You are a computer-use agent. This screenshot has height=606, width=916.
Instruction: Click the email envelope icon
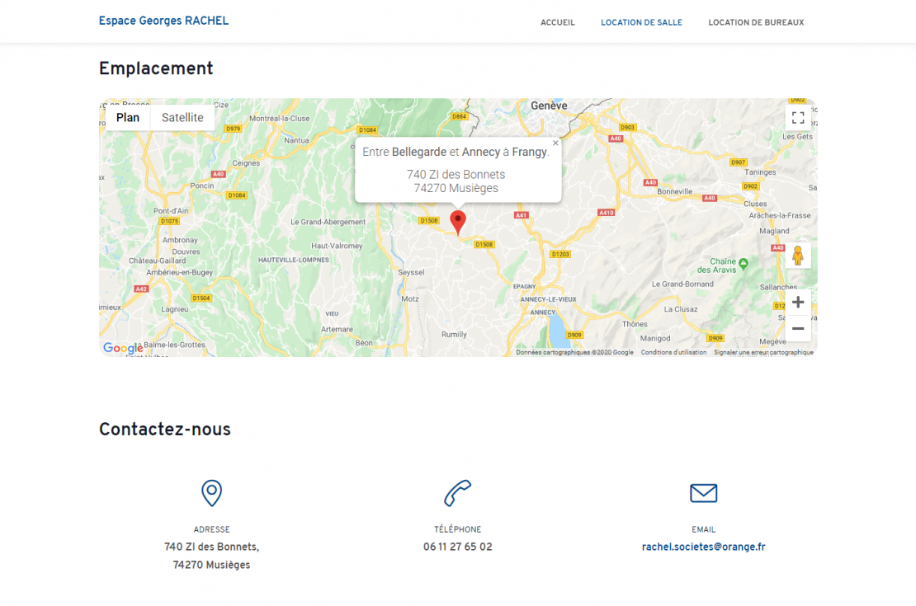click(703, 493)
